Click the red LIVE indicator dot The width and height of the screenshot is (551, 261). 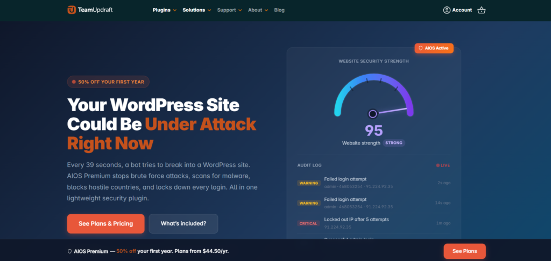pos(438,165)
